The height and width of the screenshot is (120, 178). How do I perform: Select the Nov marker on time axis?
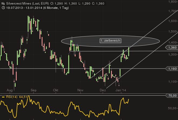[x=80, y=90]
